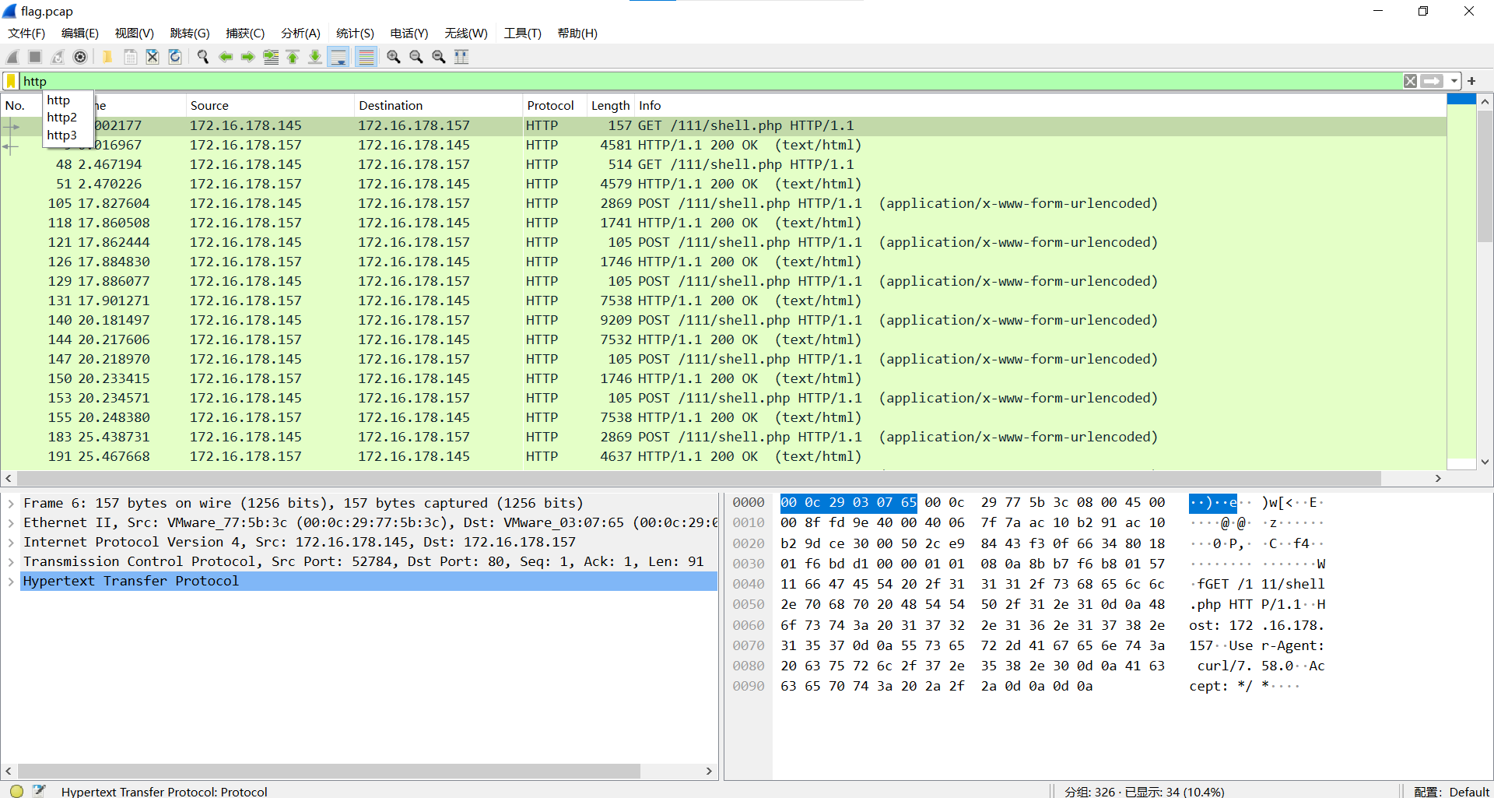Image resolution: width=1494 pixels, height=798 pixels.
Task: Expand Transmission Control Protocol details
Action: 11,562
